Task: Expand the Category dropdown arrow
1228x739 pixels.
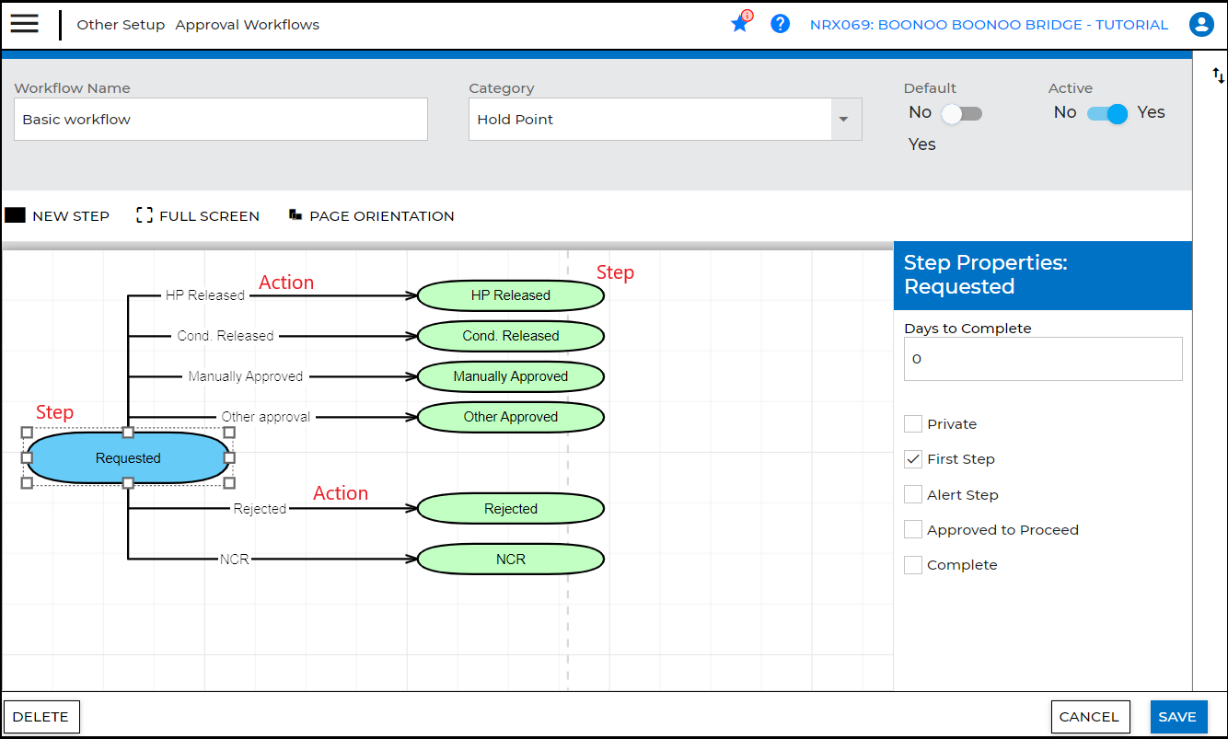Action: point(845,120)
